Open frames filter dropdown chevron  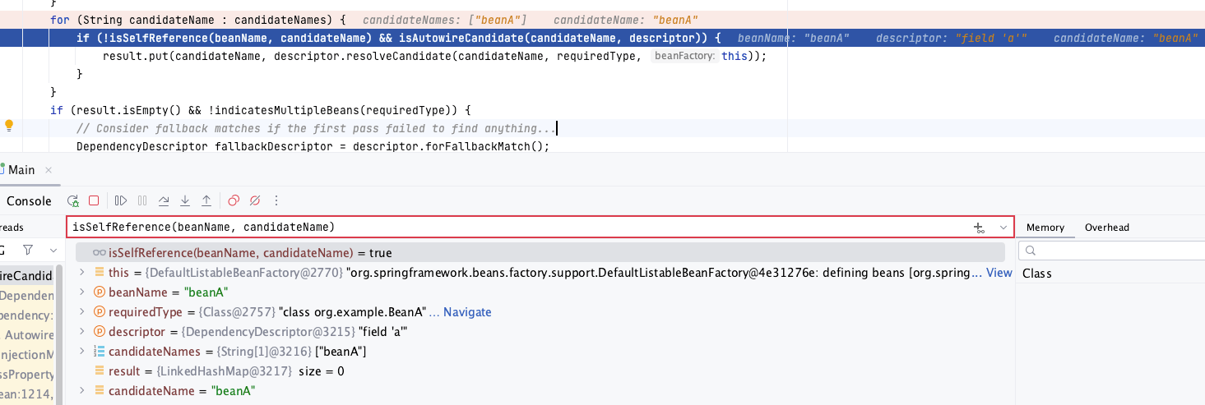click(x=53, y=249)
